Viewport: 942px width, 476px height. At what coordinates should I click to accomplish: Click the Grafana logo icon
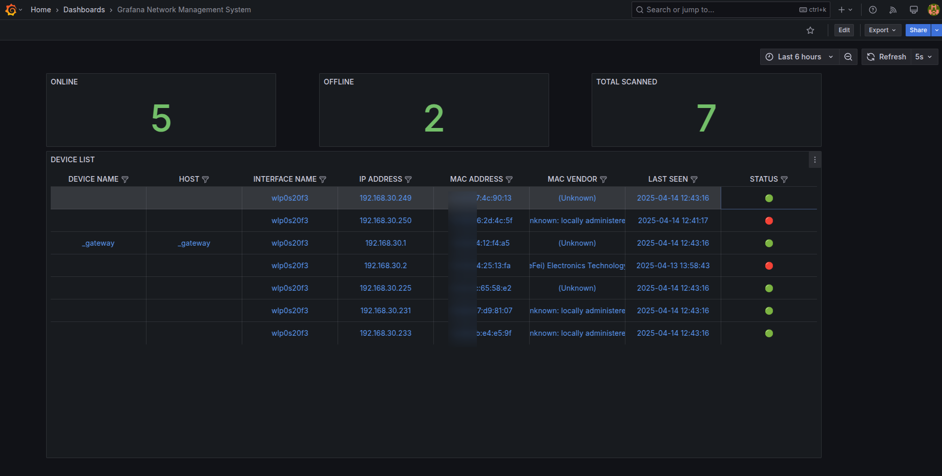(x=10, y=9)
